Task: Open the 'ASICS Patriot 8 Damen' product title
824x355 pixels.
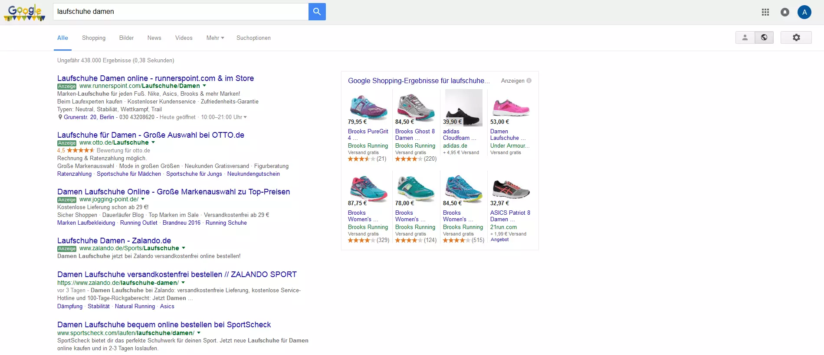Action: click(510, 216)
